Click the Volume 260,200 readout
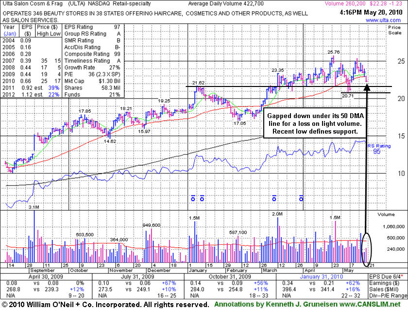 [x=345, y=3]
